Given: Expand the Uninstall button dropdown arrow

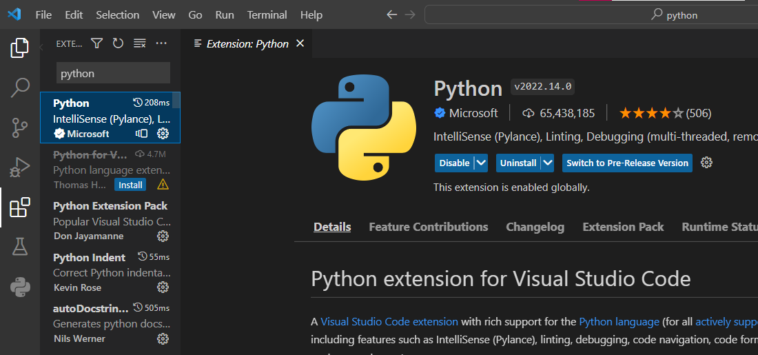Looking at the screenshot, I should tap(547, 163).
